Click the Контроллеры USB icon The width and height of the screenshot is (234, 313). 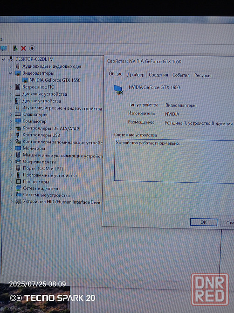click(18, 135)
